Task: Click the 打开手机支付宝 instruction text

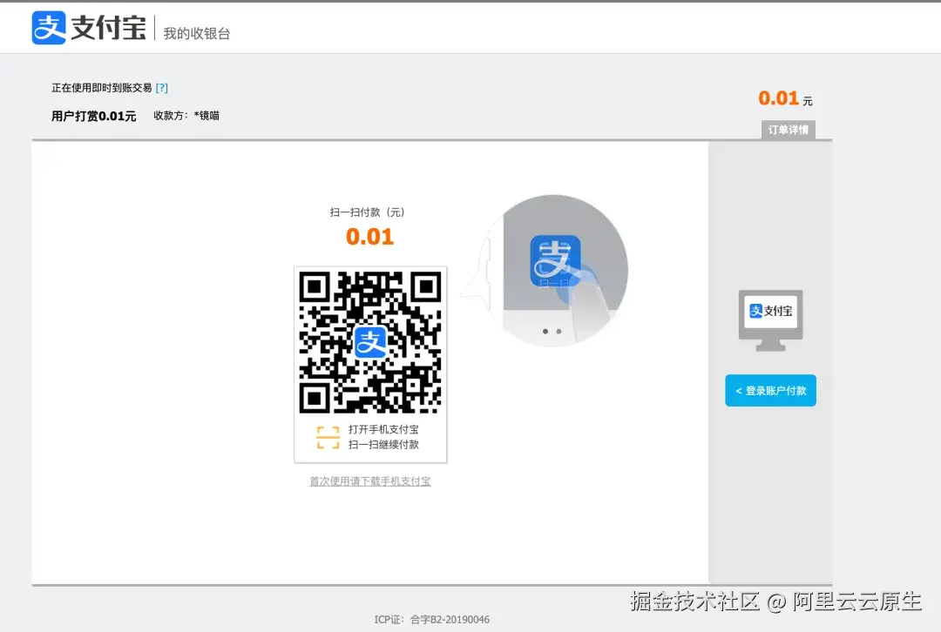Action: tap(383, 429)
